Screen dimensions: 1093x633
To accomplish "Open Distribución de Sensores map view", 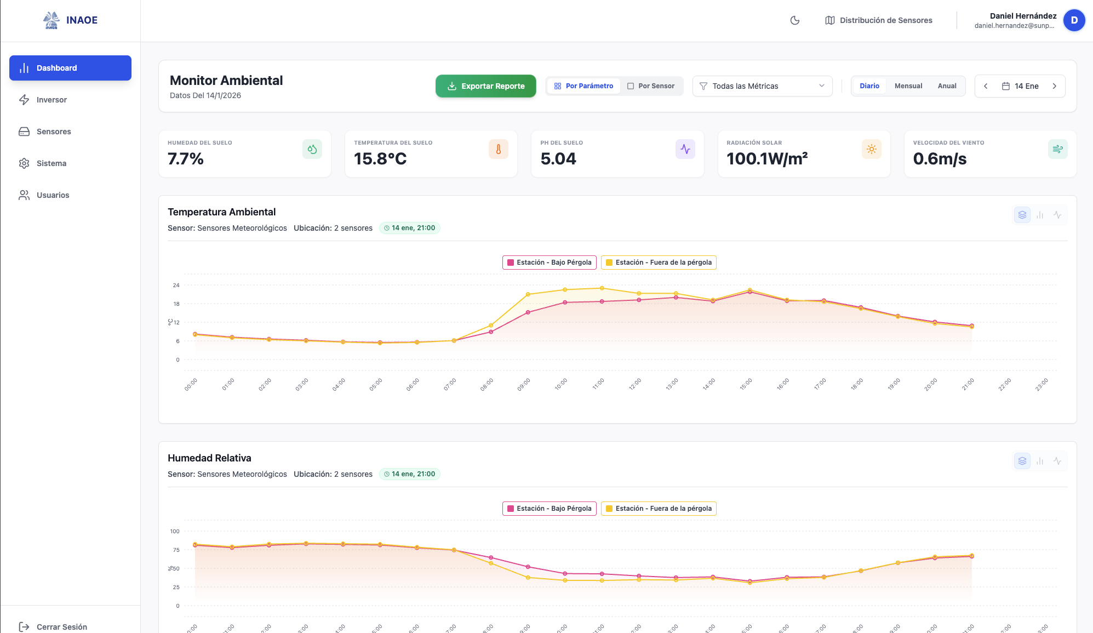I will click(x=879, y=20).
